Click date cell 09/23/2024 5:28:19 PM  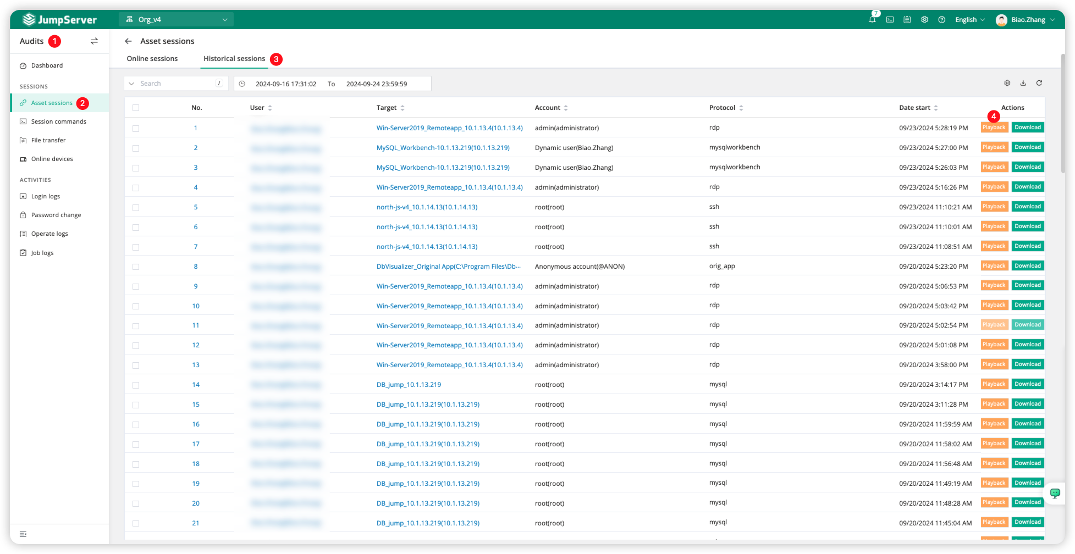coord(934,128)
